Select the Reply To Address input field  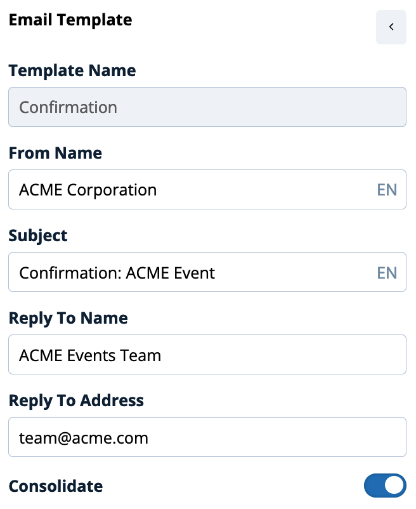[x=207, y=437]
